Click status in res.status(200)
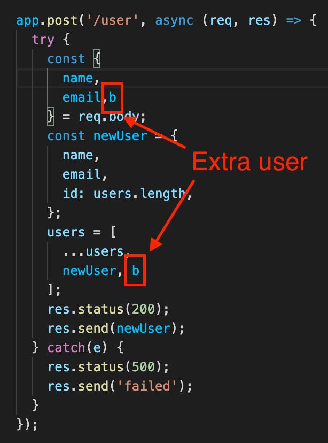 100,309
